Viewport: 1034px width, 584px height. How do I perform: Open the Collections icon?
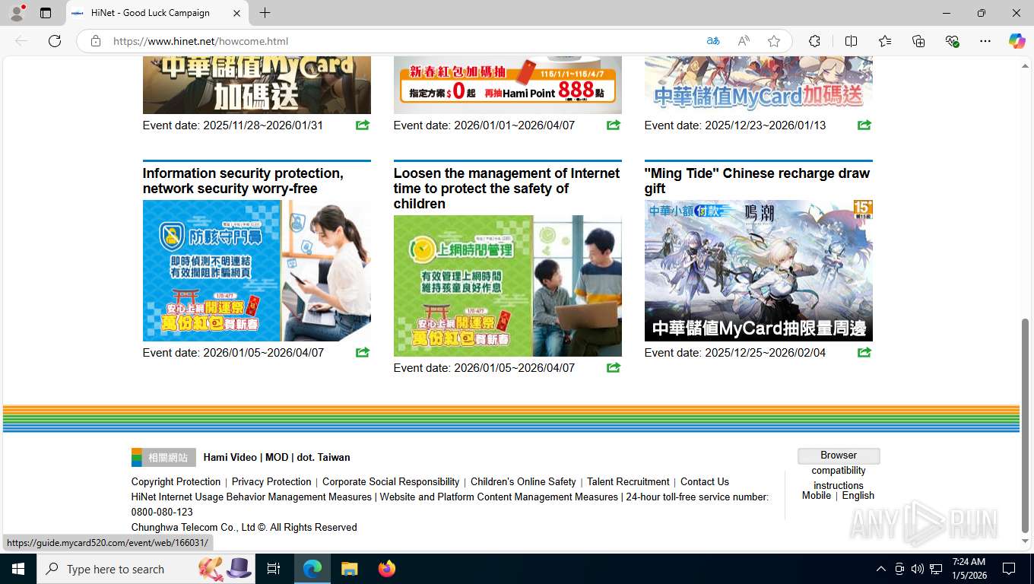click(x=918, y=41)
